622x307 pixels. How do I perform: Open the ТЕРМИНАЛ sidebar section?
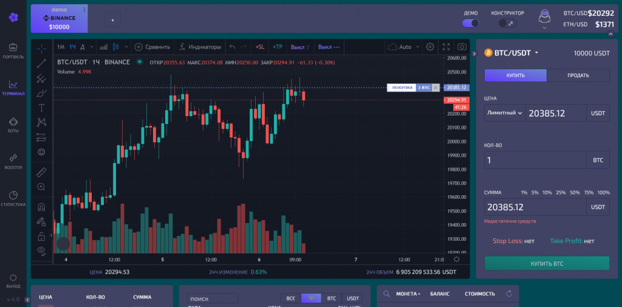point(13,88)
